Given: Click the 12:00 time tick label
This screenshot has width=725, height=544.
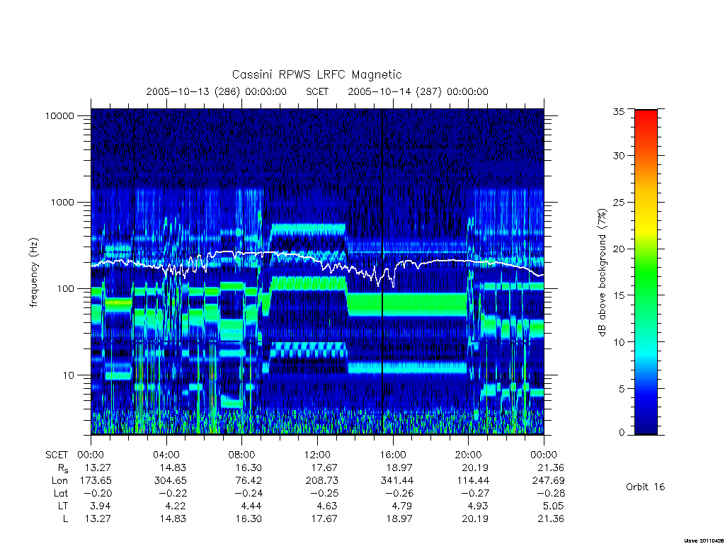Looking at the screenshot, I should (317, 455).
